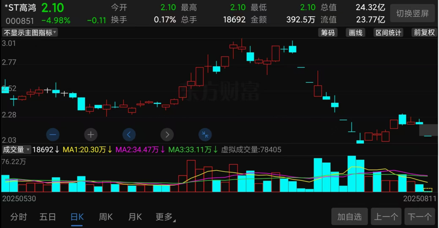
Task: Click the MA1:20.30万 volume label
Action: [84, 150]
